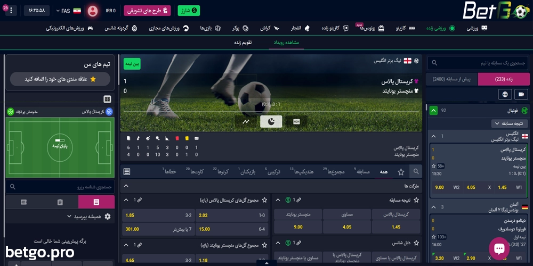Click the dollar icon on دابل شانس market
533x266 pixels.
[288, 243]
